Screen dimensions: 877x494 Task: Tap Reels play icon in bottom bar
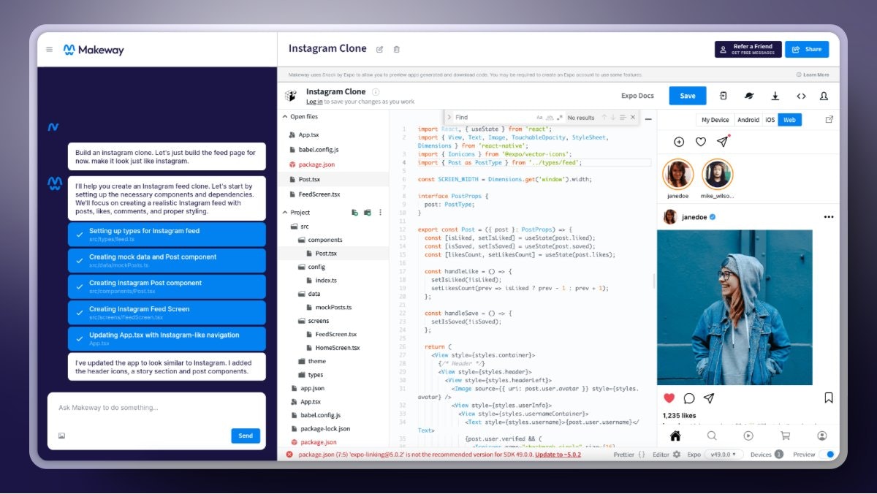(748, 436)
